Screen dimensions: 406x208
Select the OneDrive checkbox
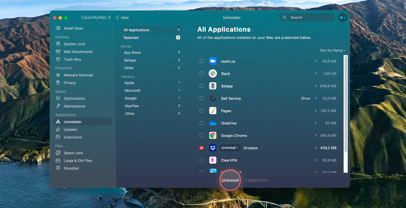pos(201,123)
